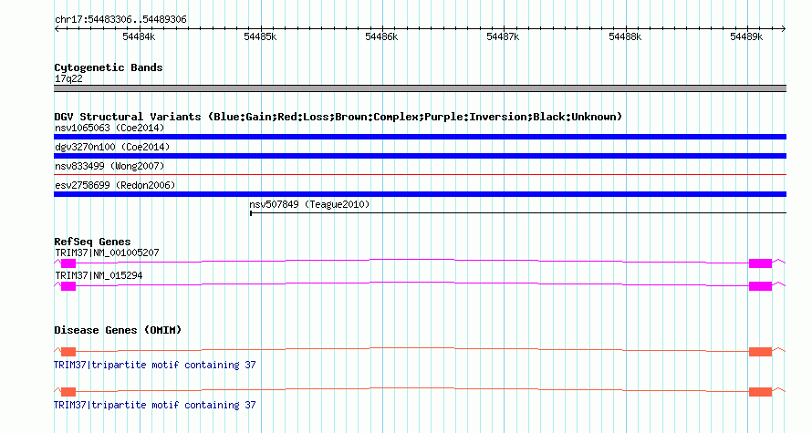Viewport: 812px width, 433px height.
Task: Open variant nsv833499 (Wong2007) label
Action: point(109,166)
